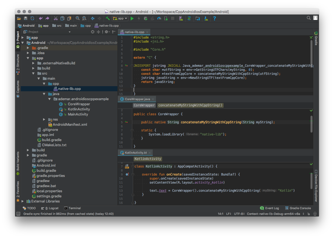Click the Cut scissors icon
Screen dimensions: 334x238
55,19
